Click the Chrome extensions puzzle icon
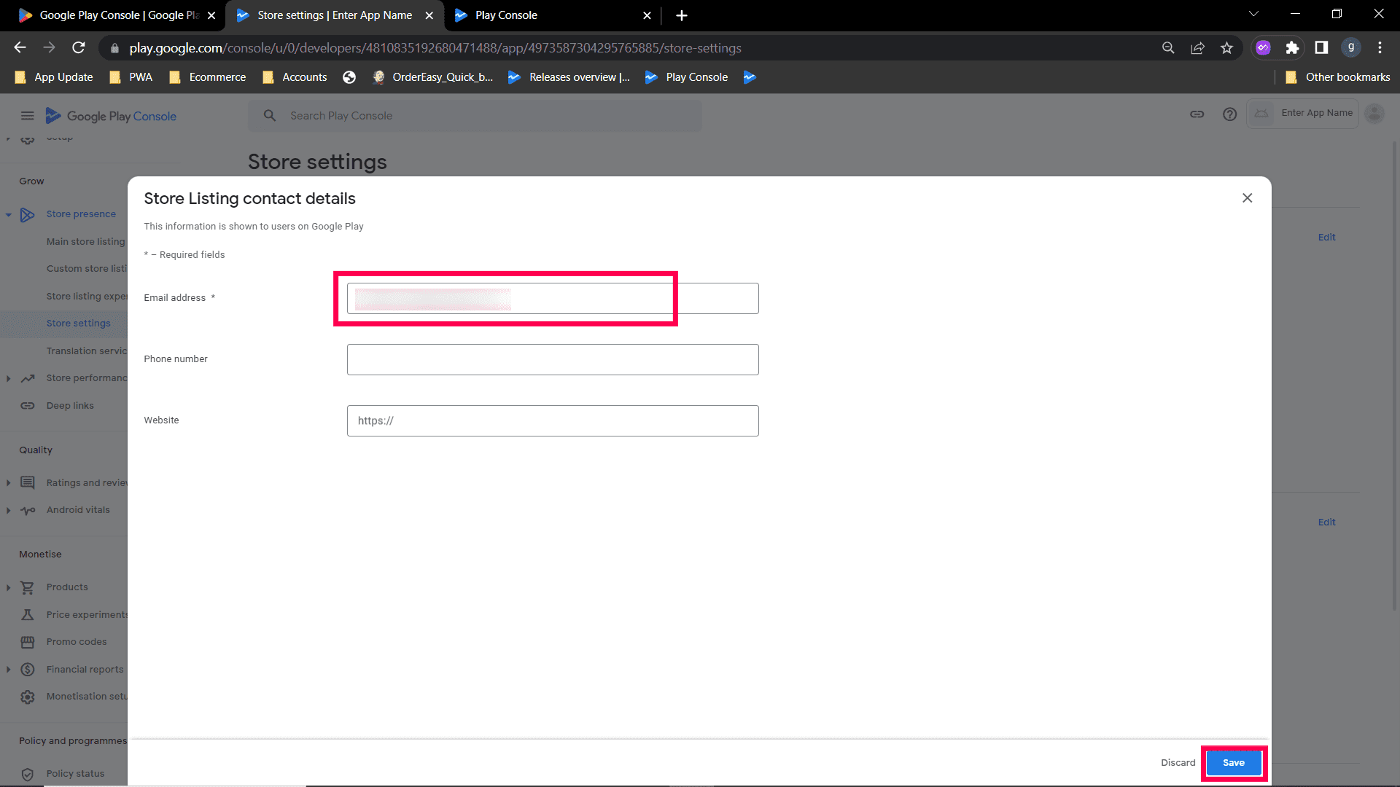 pyautogui.click(x=1292, y=48)
